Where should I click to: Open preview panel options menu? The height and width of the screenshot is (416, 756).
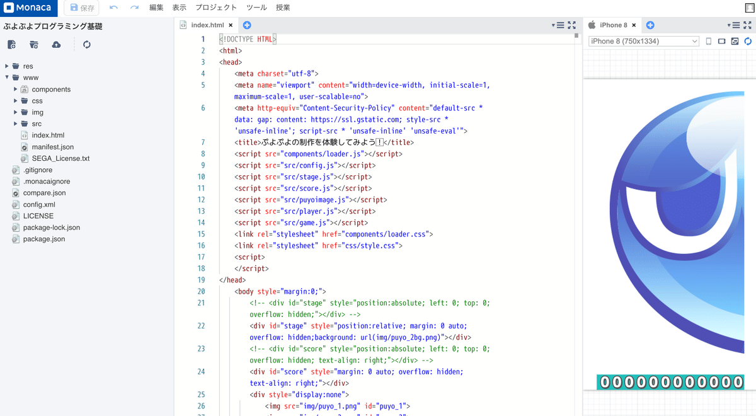coord(734,25)
